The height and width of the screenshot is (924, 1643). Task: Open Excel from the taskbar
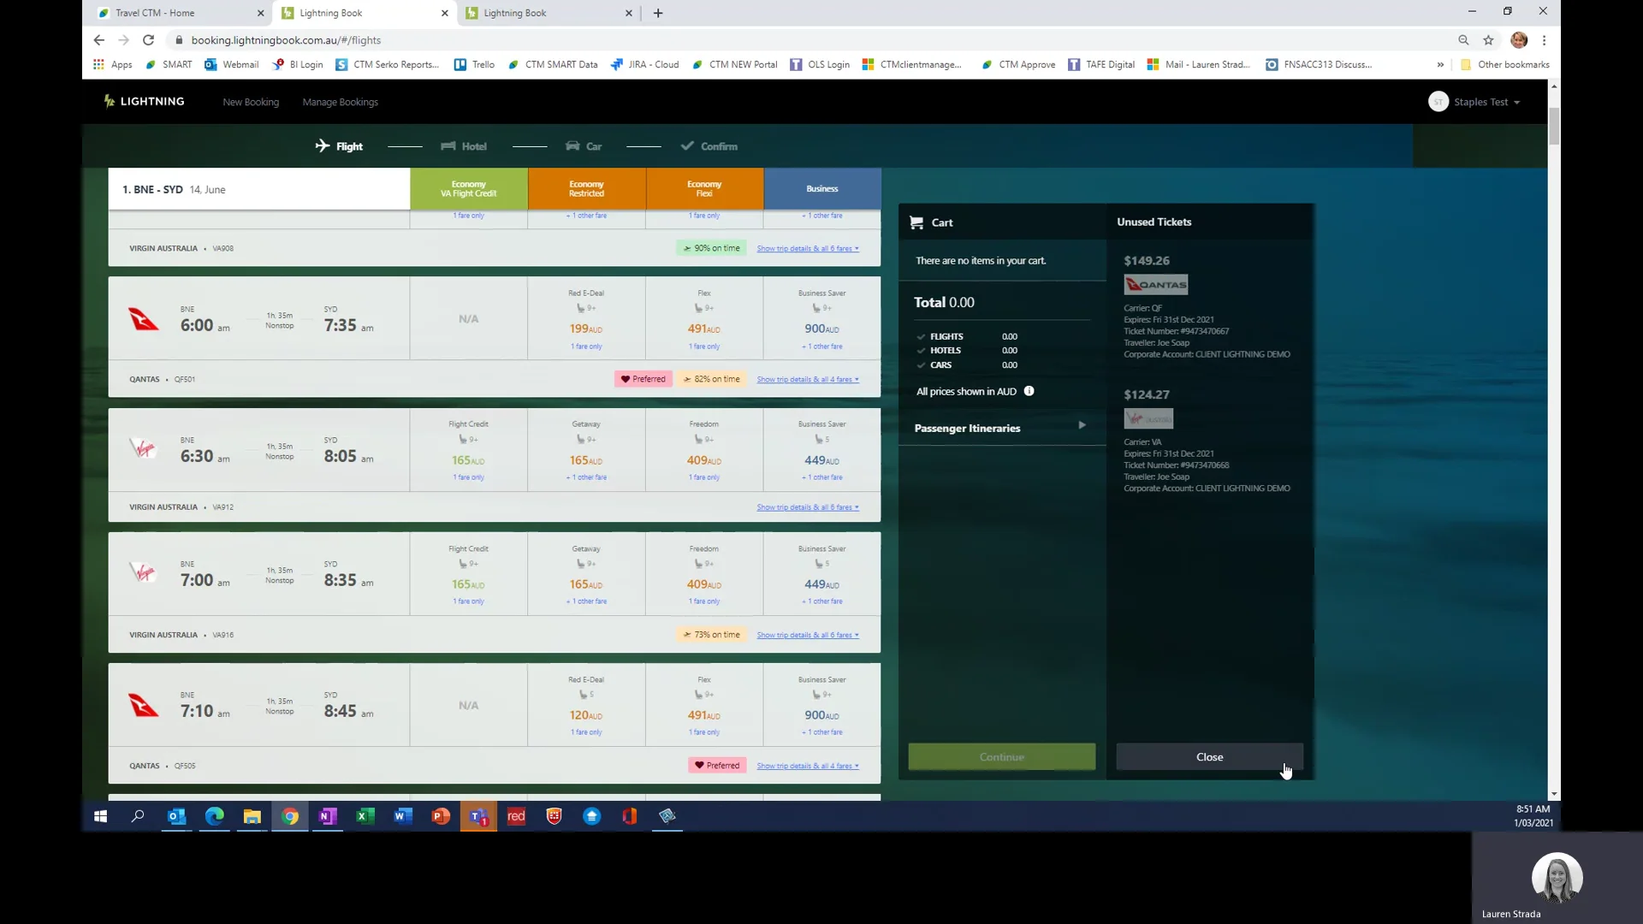[365, 816]
